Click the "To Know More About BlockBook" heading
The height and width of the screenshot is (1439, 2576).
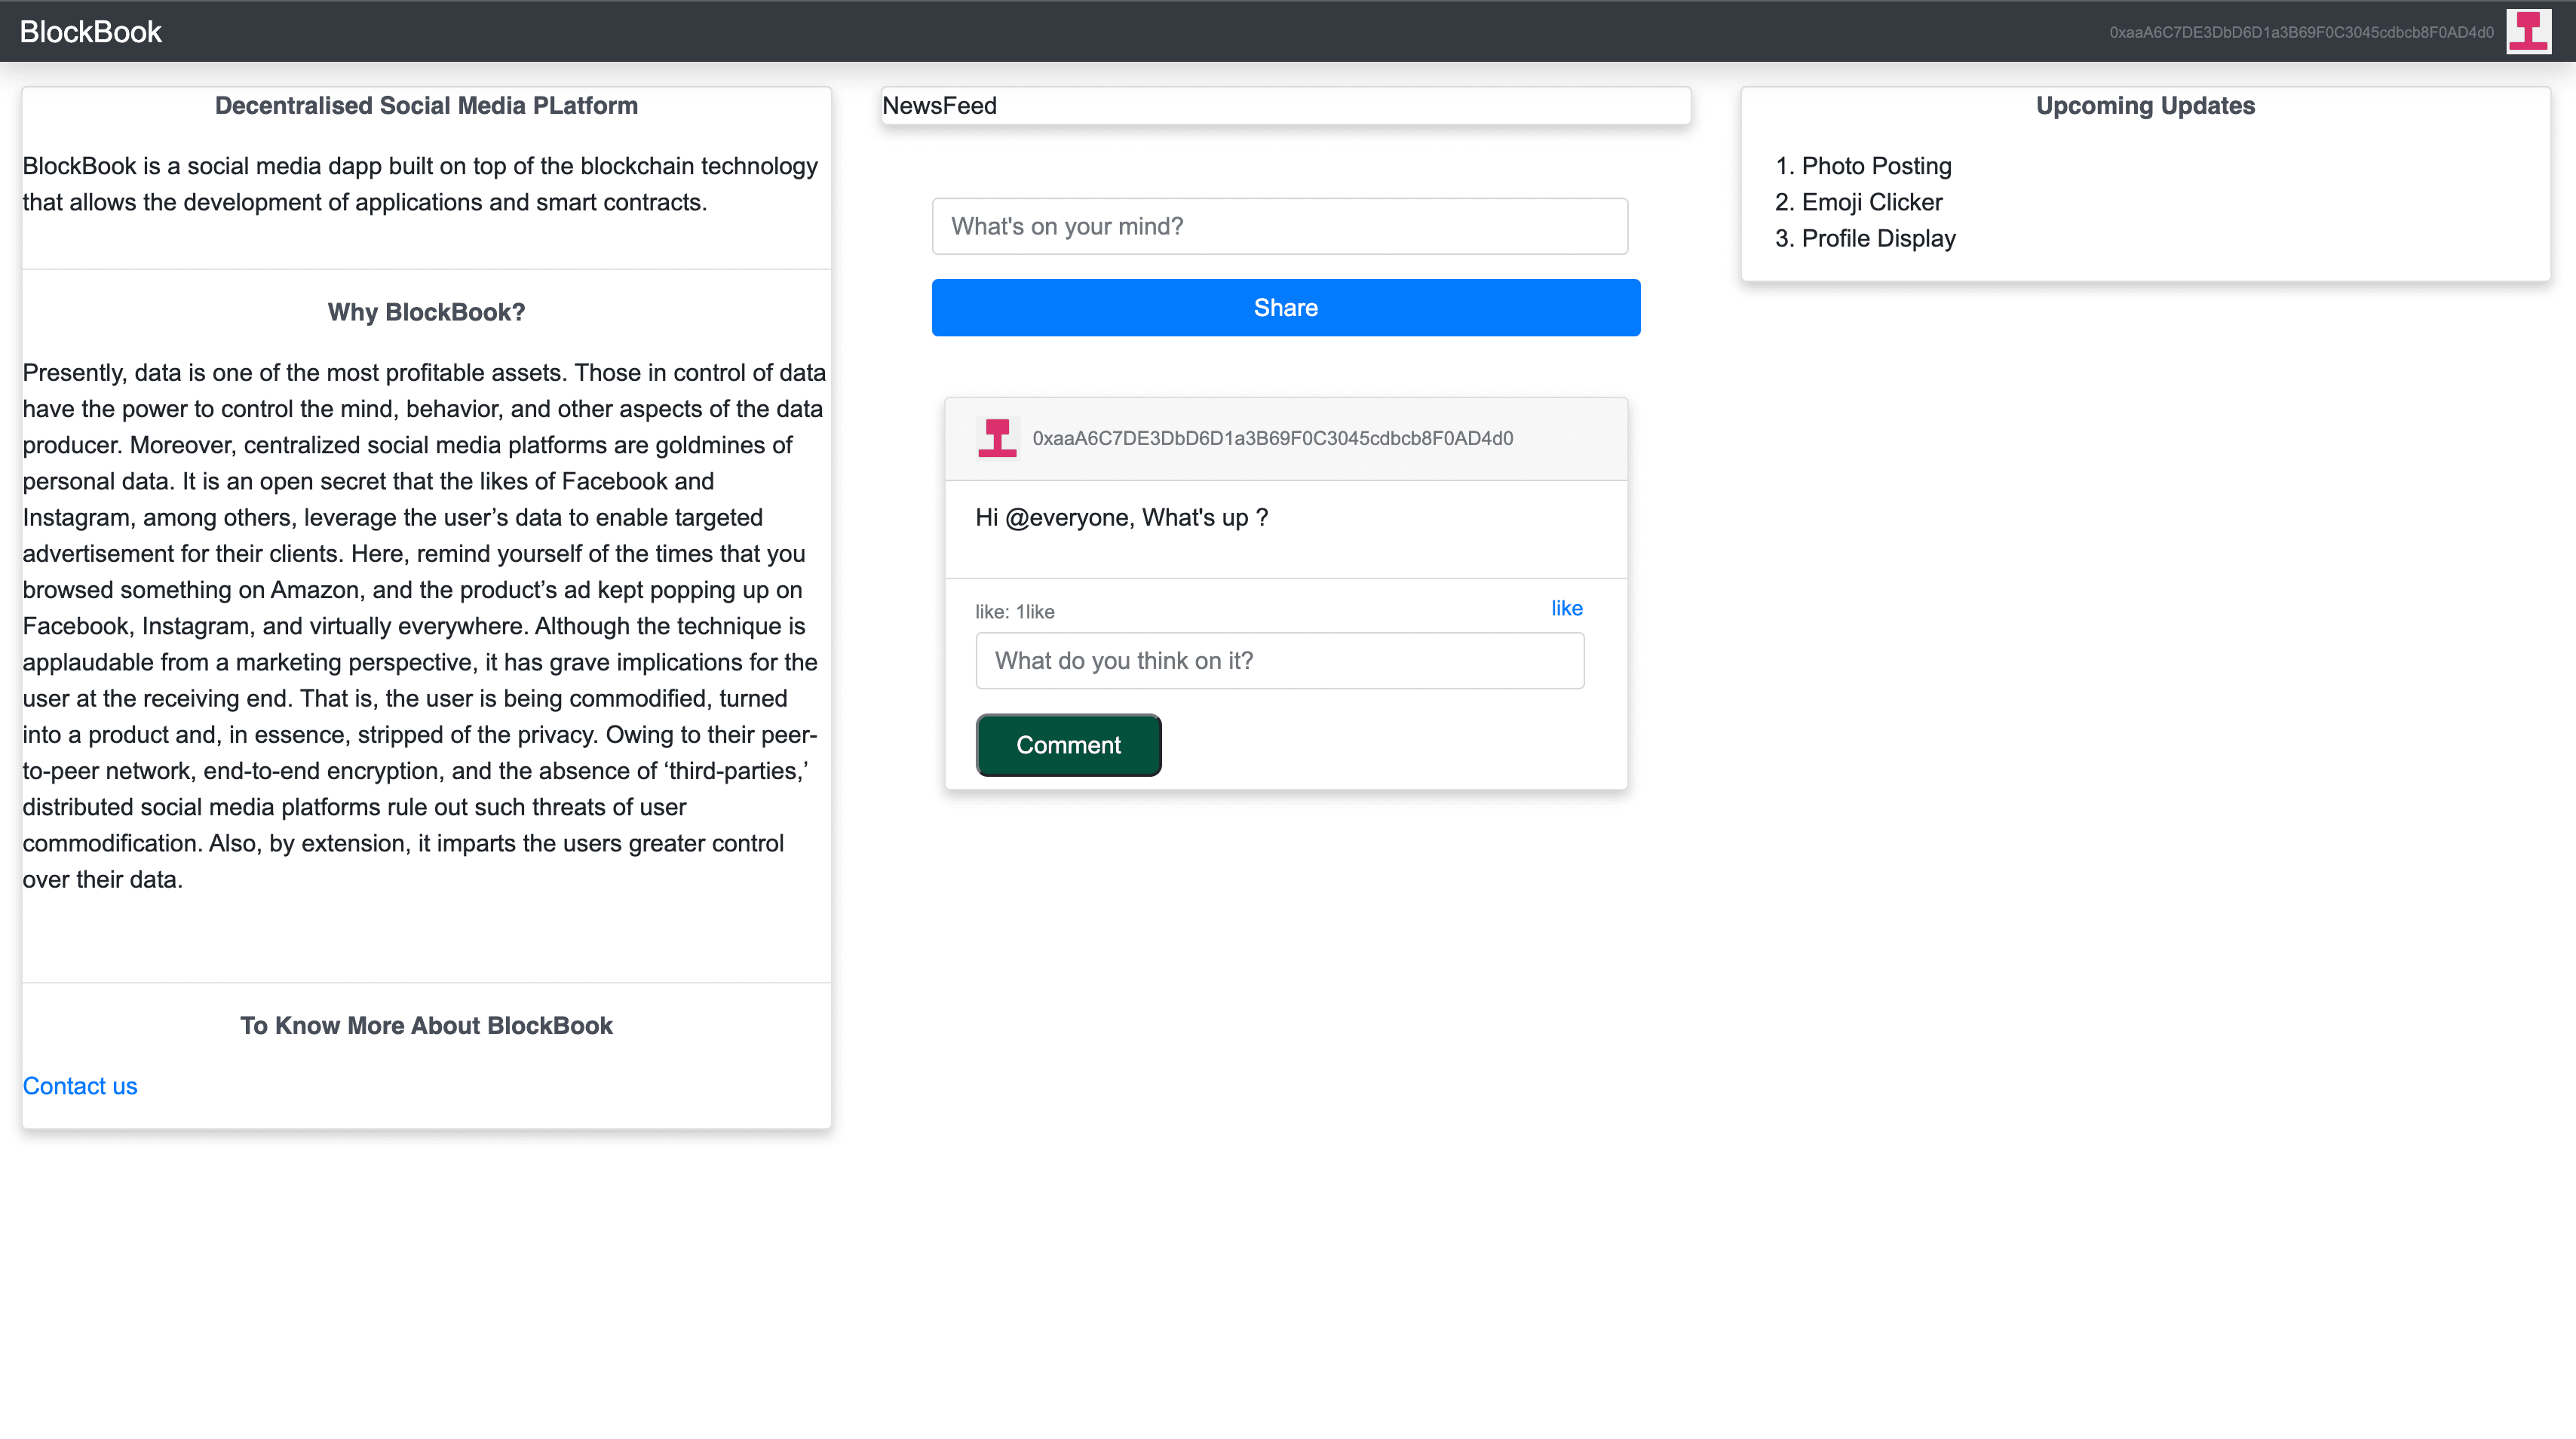(x=426, y=1025)
